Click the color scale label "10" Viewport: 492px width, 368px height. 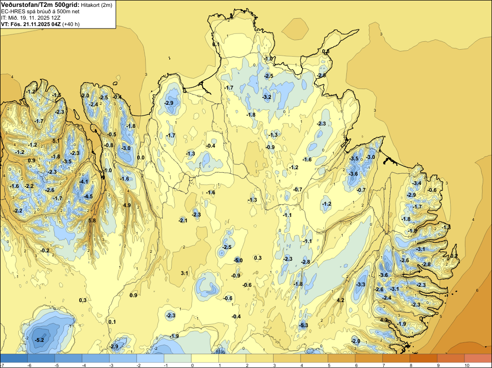(x=466, y=365)
